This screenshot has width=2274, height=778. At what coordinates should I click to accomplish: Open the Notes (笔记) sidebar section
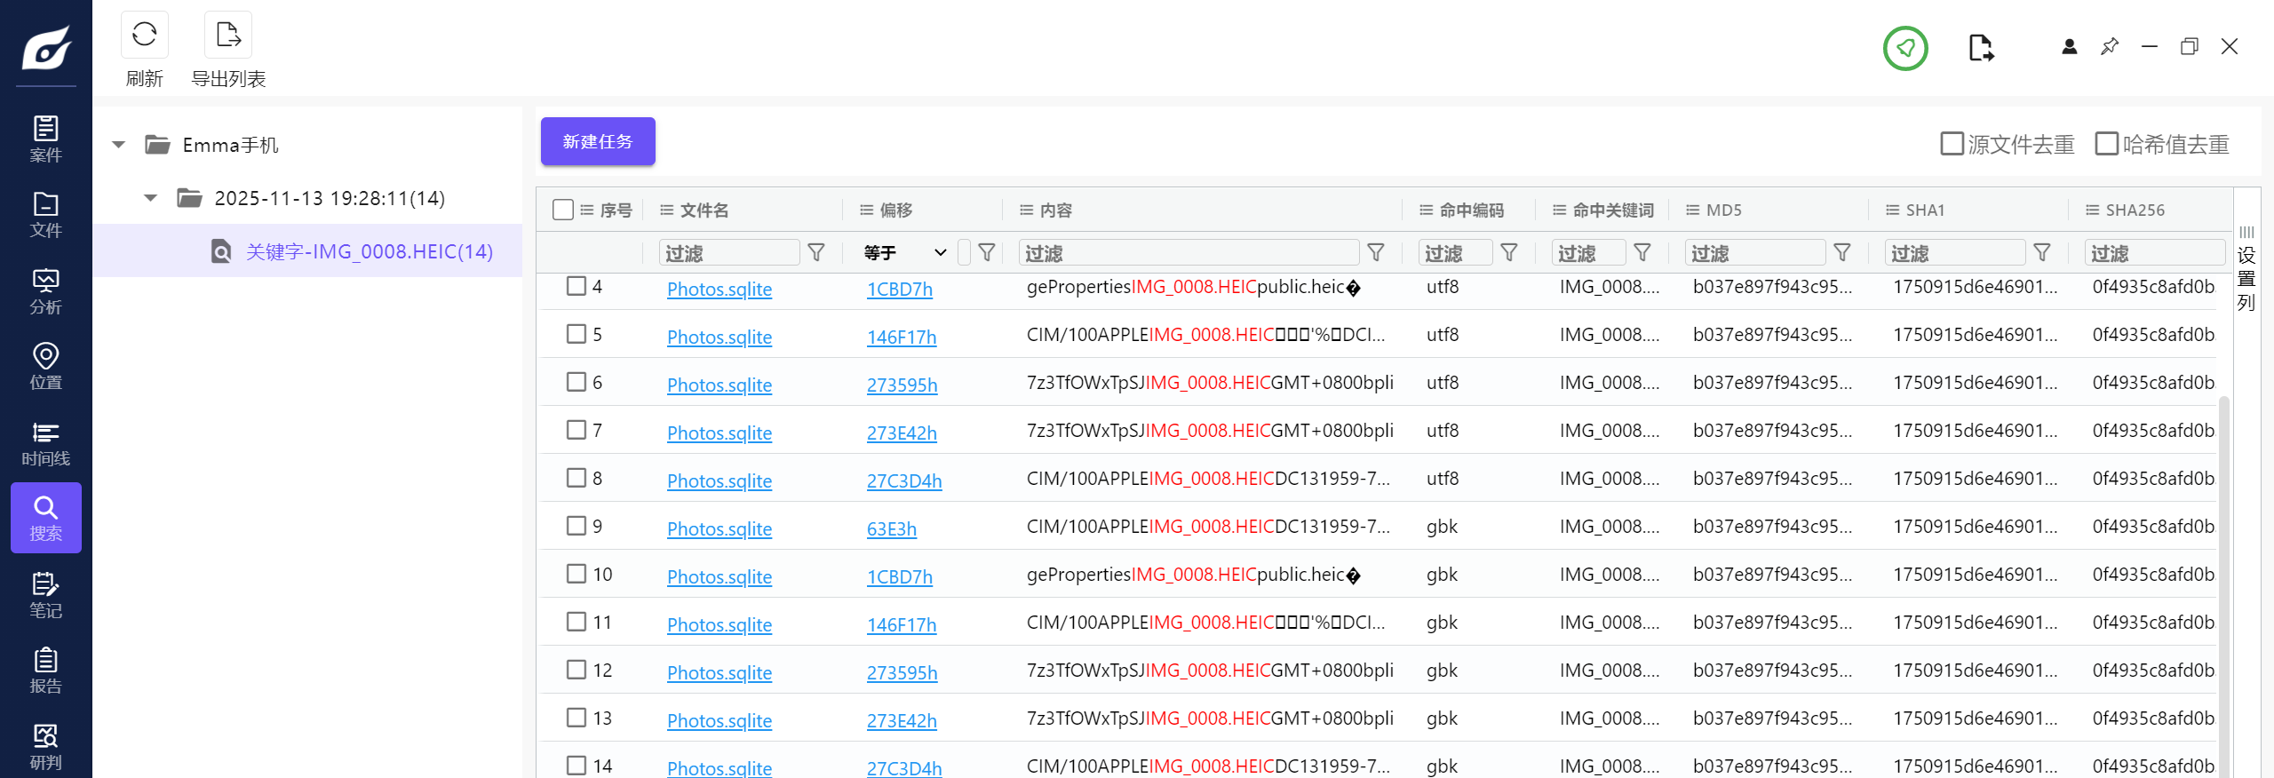pos(45,594)
